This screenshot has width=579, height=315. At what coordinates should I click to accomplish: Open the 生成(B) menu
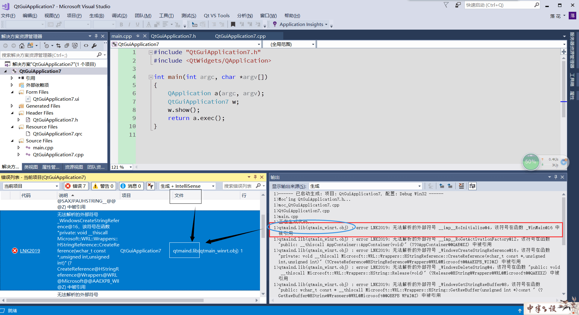pyautogui.click(x=97, y=16)
